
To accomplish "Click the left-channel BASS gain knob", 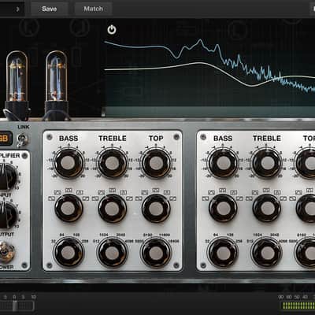I will [68, 163].
